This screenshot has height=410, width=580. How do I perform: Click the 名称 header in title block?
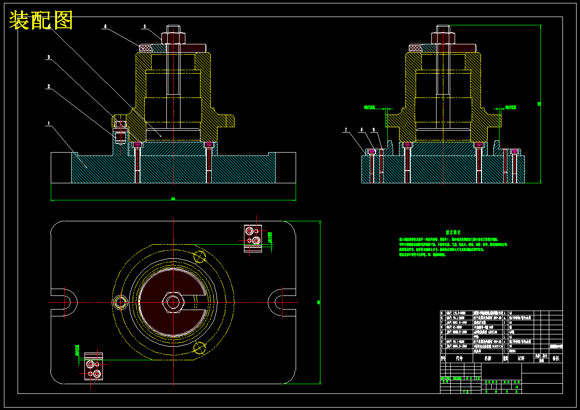click(487, 358)
